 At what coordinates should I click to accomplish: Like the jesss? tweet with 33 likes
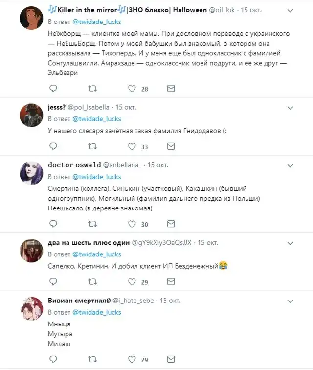click(132, 146)
